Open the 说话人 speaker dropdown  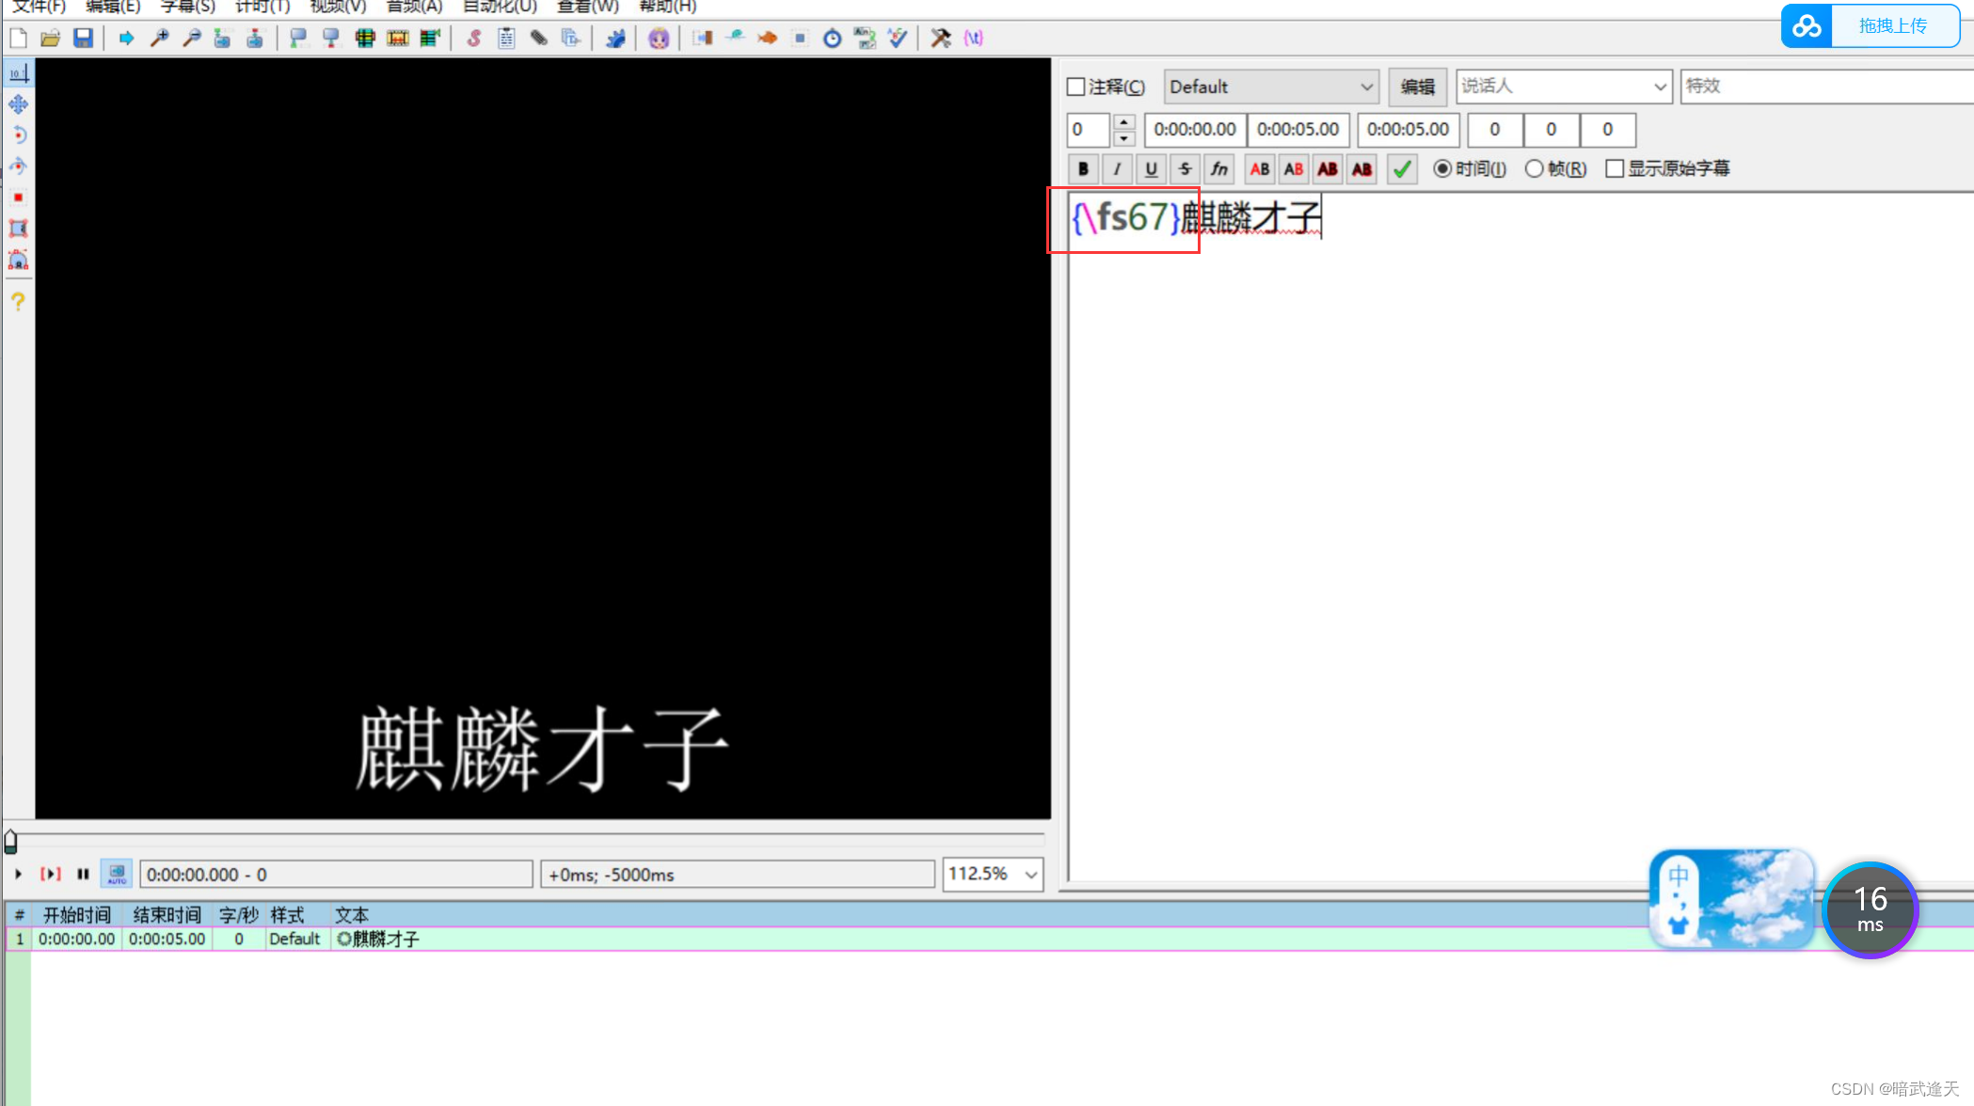[x=1661, y=86]
